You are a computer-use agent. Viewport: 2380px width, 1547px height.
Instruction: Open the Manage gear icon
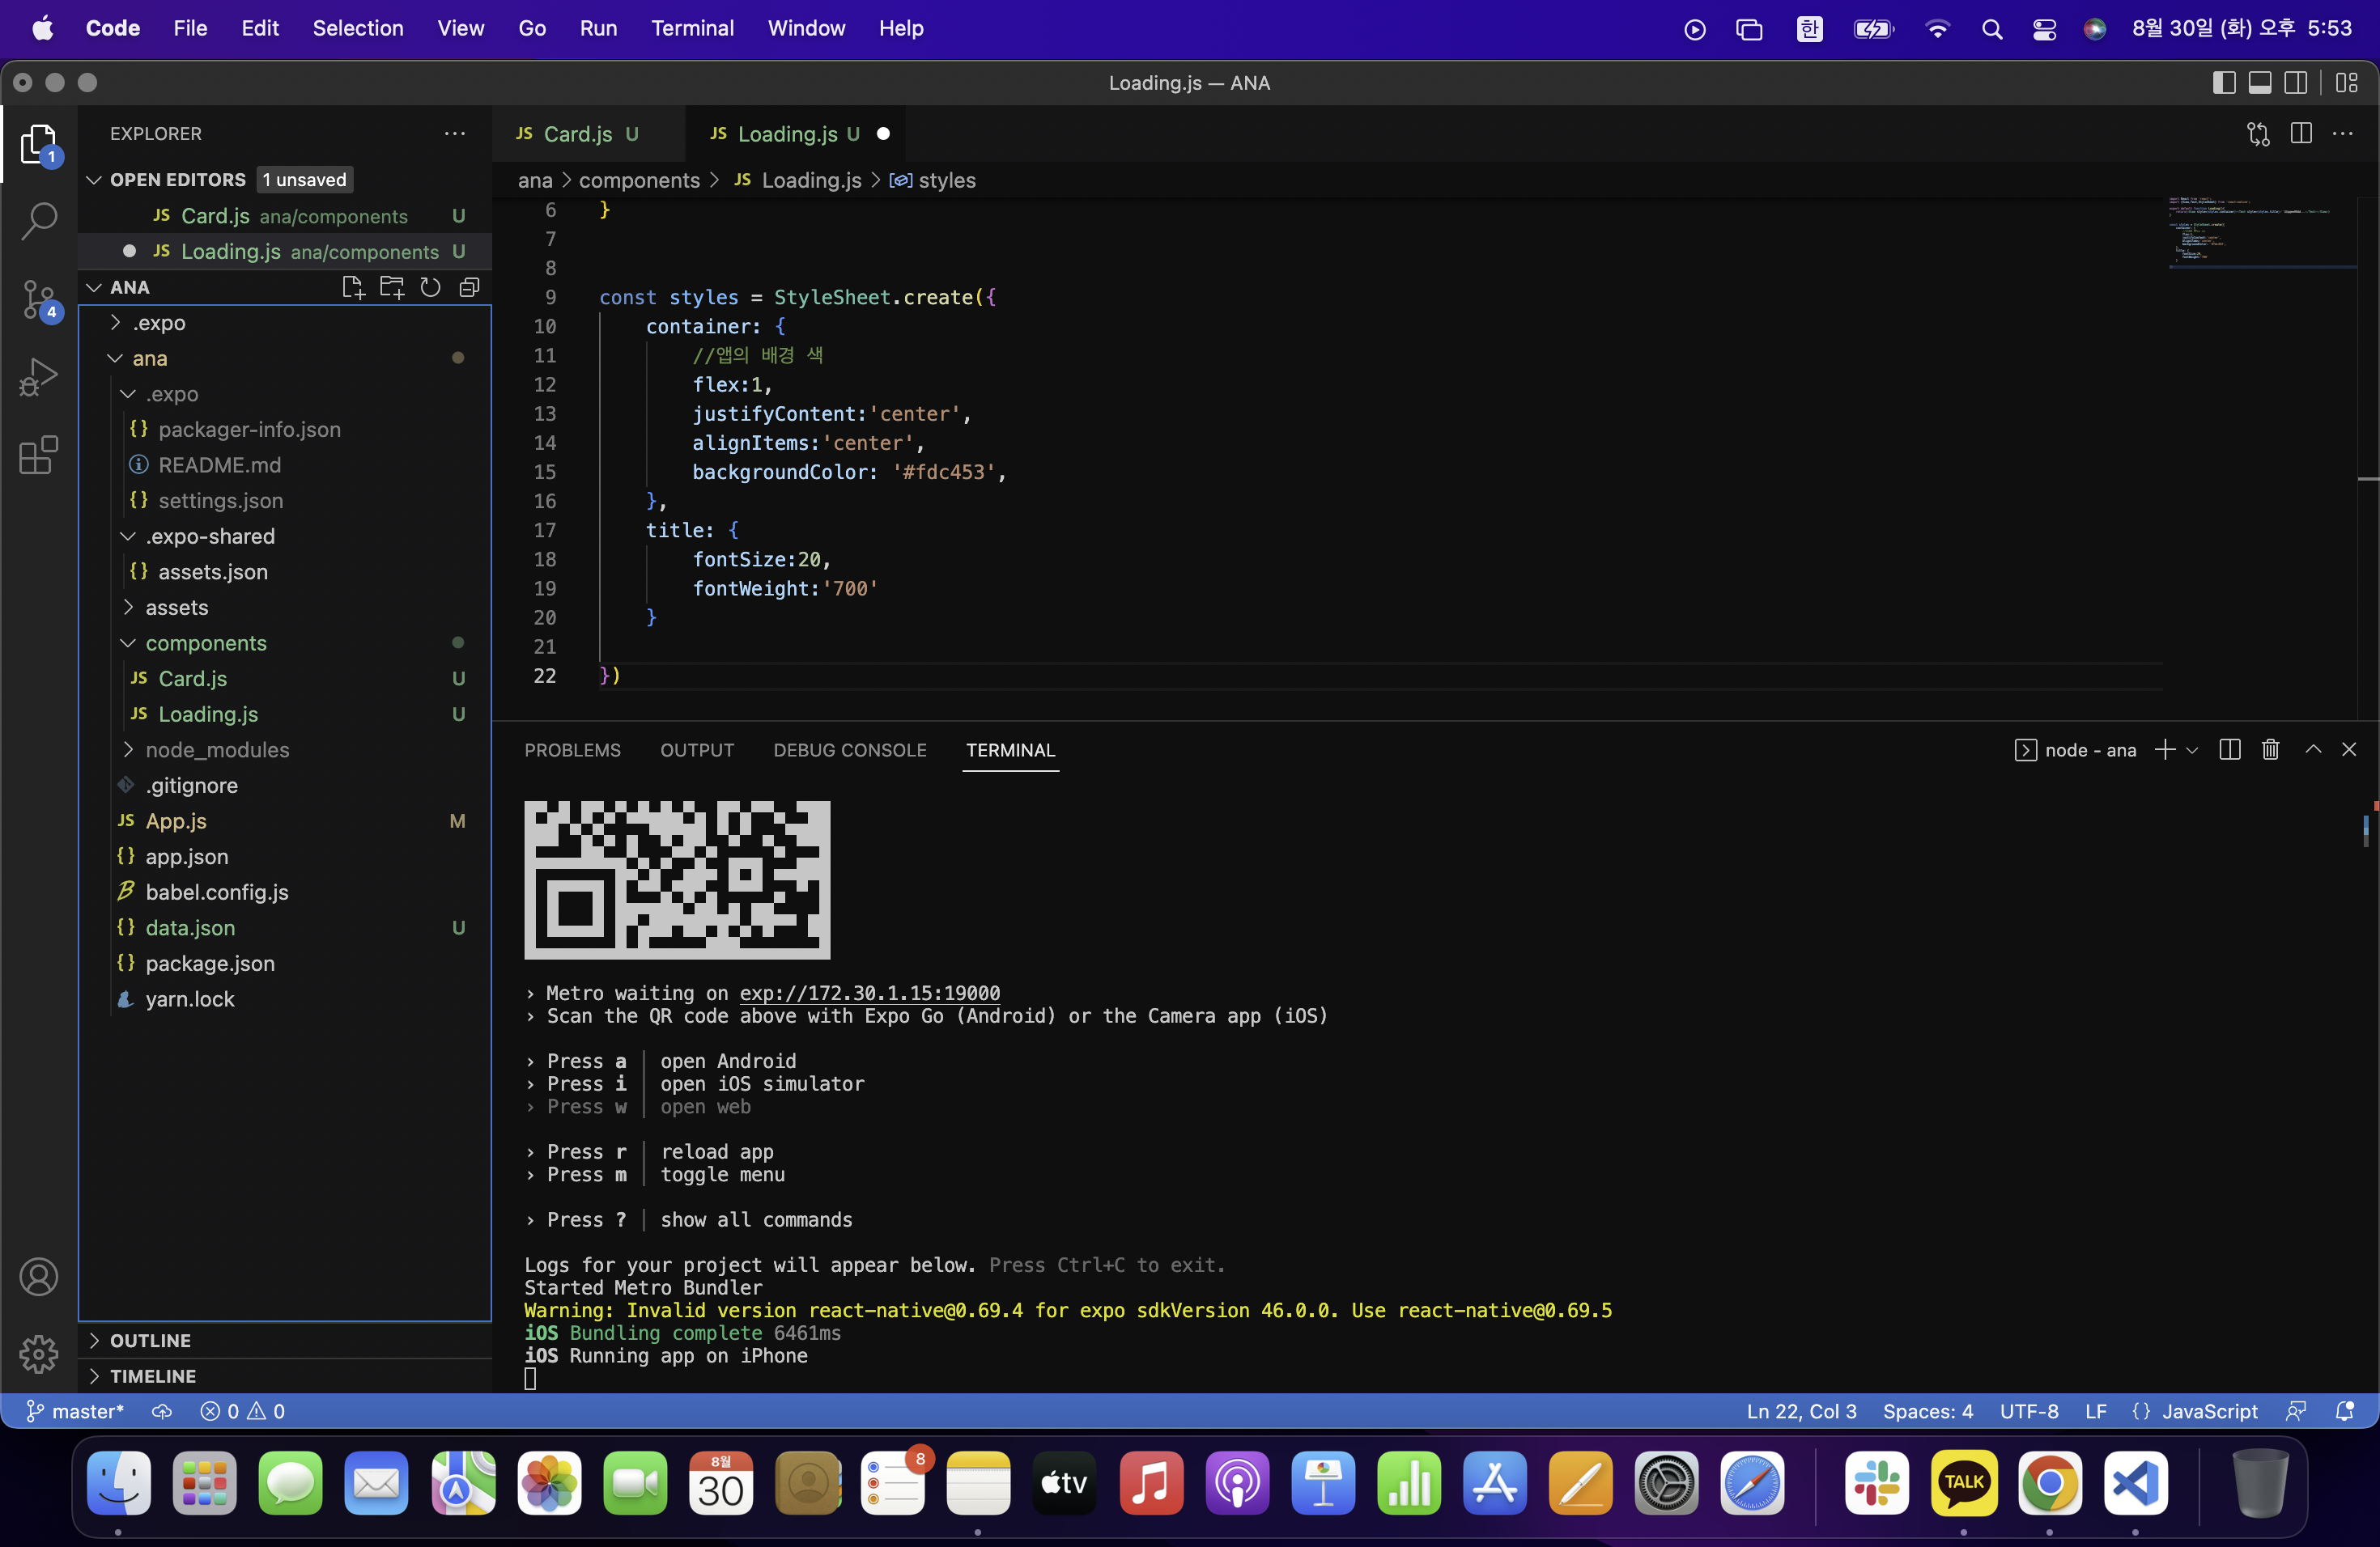38,1354
